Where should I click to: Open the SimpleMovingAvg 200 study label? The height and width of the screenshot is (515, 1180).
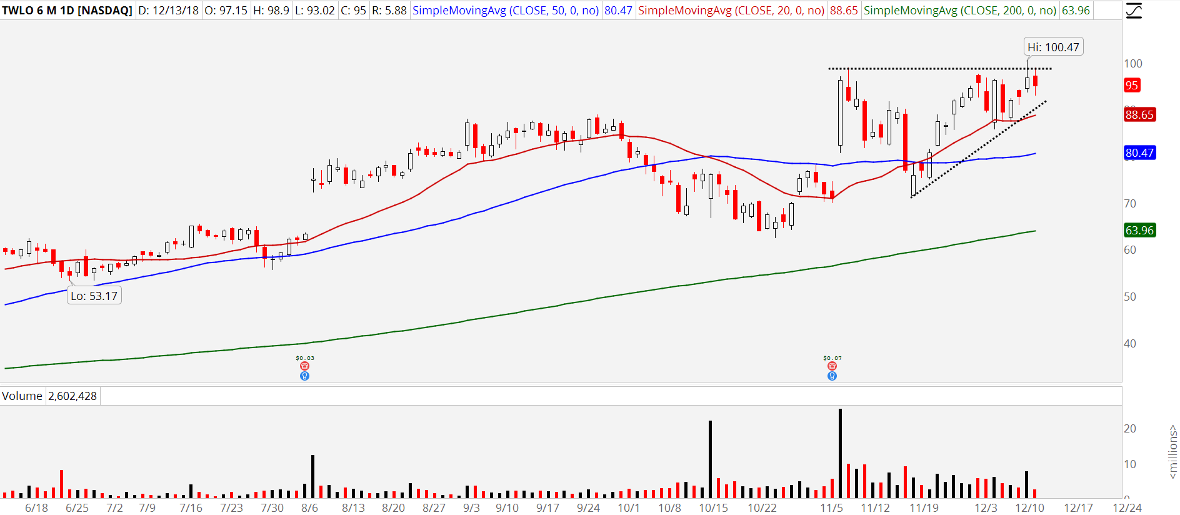click(x=960, y=11)
